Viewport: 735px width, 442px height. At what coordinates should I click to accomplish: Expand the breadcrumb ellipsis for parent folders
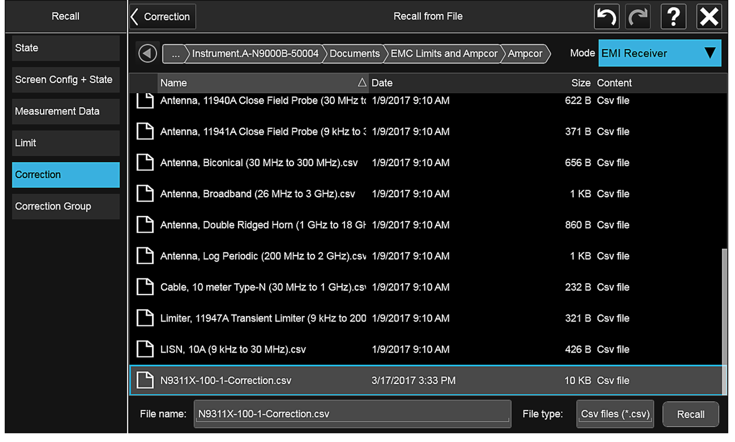pos(176,54)
